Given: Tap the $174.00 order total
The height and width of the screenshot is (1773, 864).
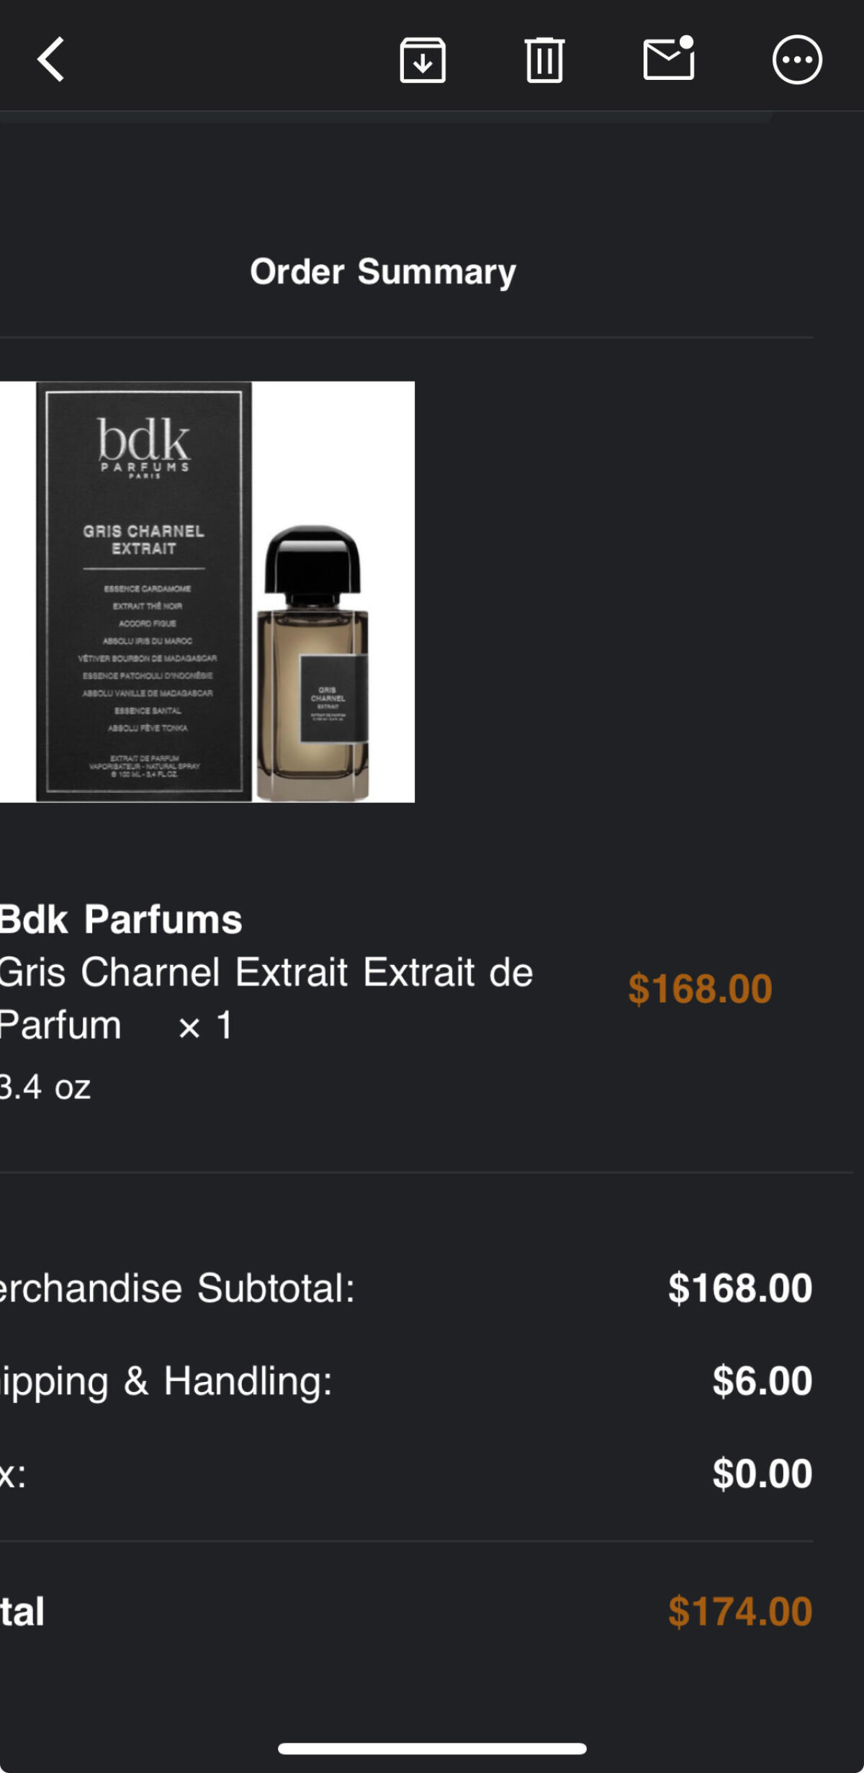Looking at the screenshot, I should (740, 1611).
